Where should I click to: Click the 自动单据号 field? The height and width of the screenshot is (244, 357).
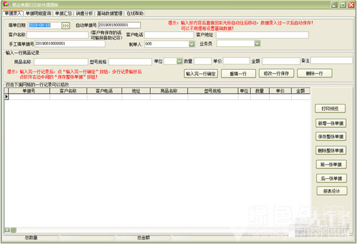pos(119,25)
